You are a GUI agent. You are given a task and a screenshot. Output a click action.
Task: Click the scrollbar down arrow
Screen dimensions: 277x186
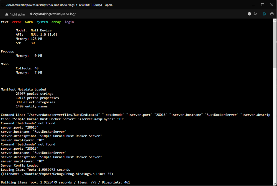[x=275, y=184]
